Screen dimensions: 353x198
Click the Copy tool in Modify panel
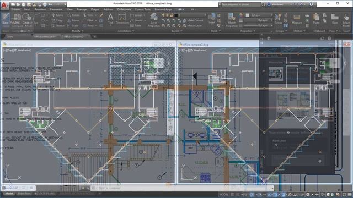click(x=57, y=20)
